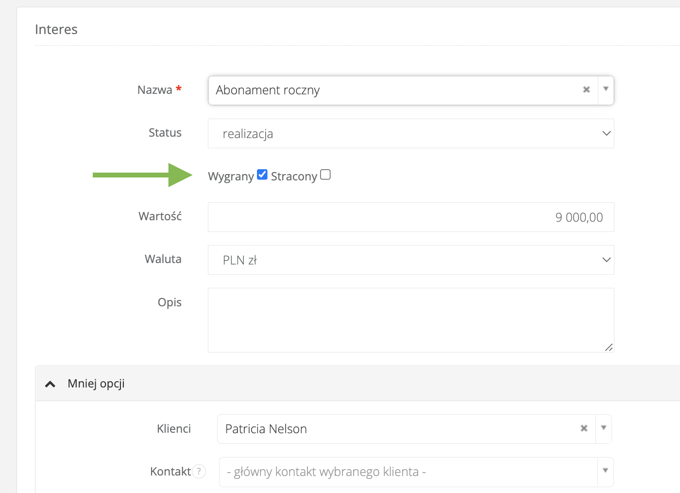Grab the Opis textarea resize handle

[x=609, y=347]
